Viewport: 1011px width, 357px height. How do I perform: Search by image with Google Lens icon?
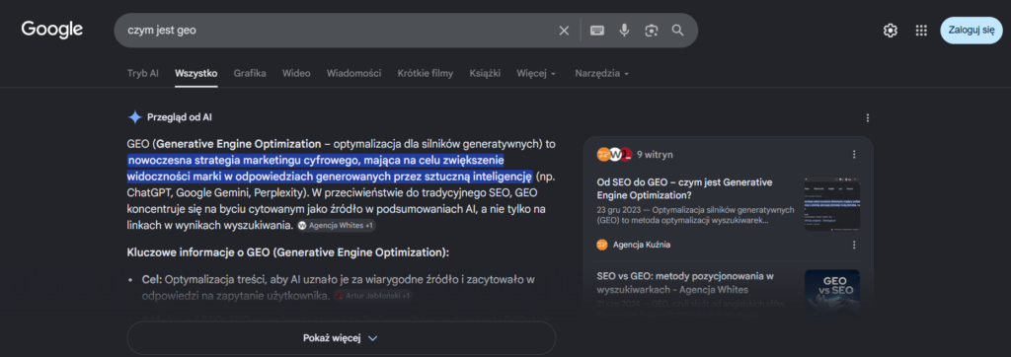[x=652, y=31]
